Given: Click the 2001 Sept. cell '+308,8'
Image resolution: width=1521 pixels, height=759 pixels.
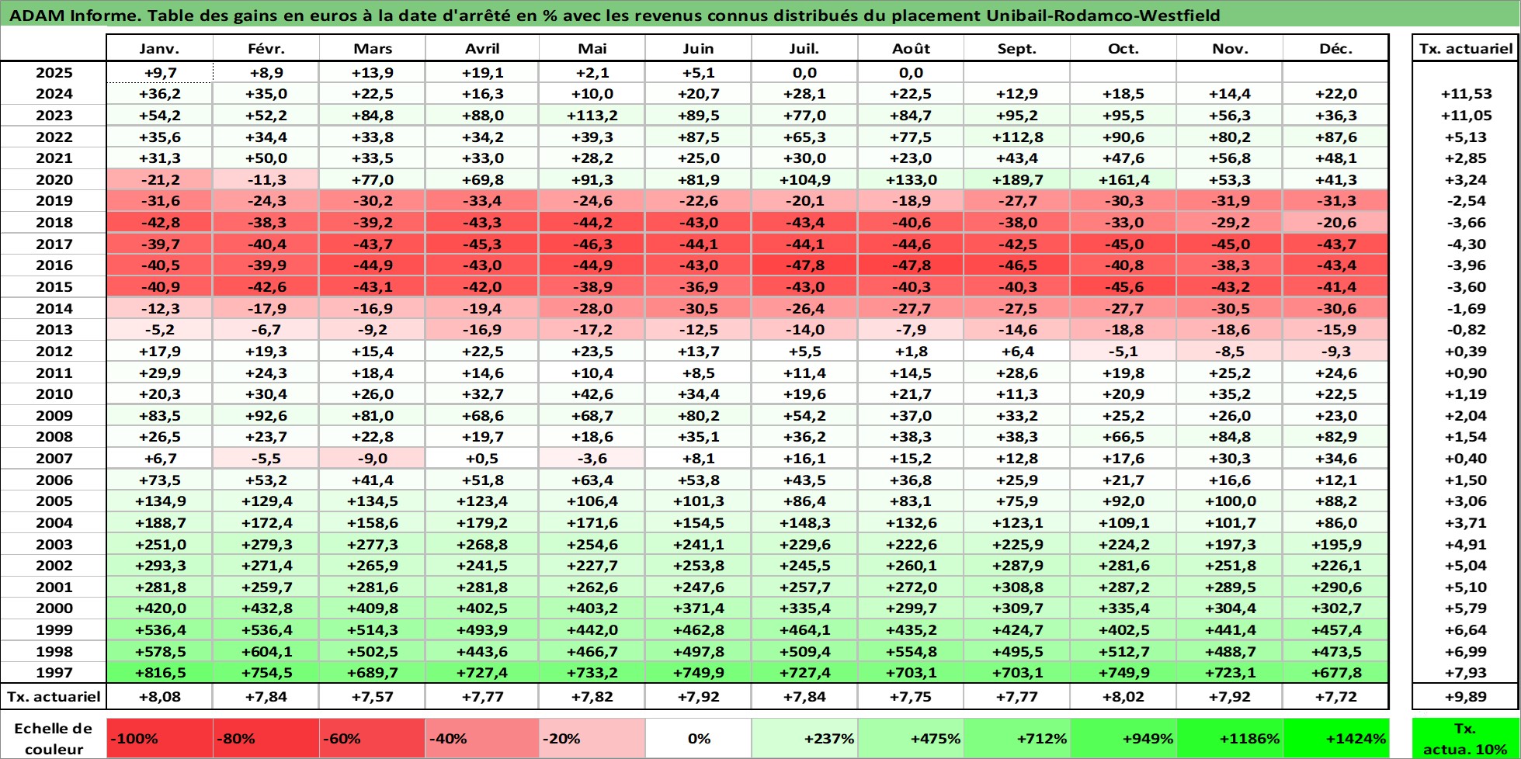Looking at the screenshot, I should click(x=1018, y=587).
